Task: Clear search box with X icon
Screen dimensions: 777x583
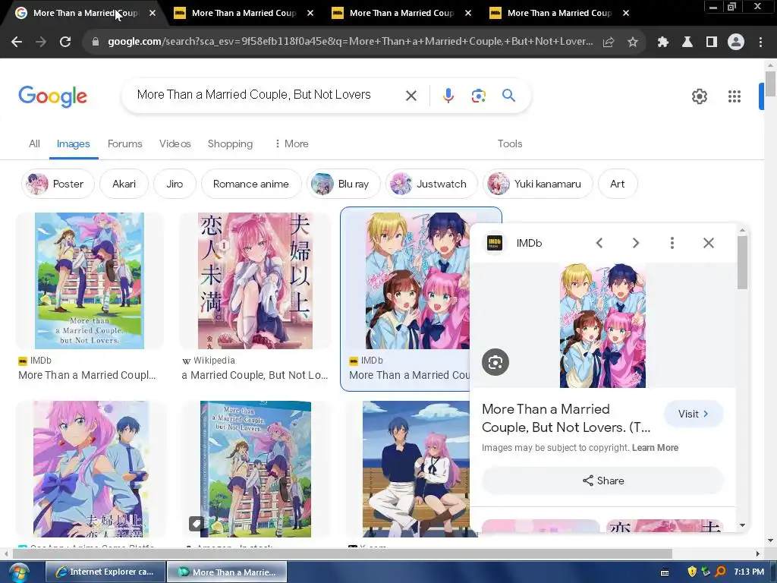Action: (x=411, y=96)
